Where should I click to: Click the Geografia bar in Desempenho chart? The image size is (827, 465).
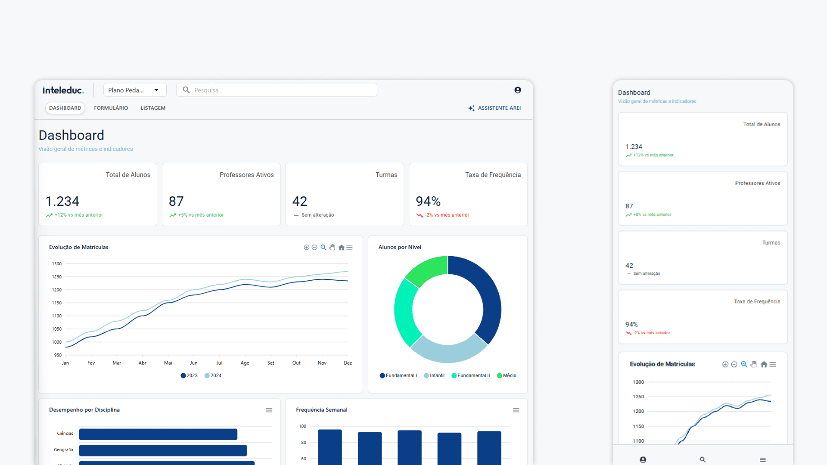(163, 450)
